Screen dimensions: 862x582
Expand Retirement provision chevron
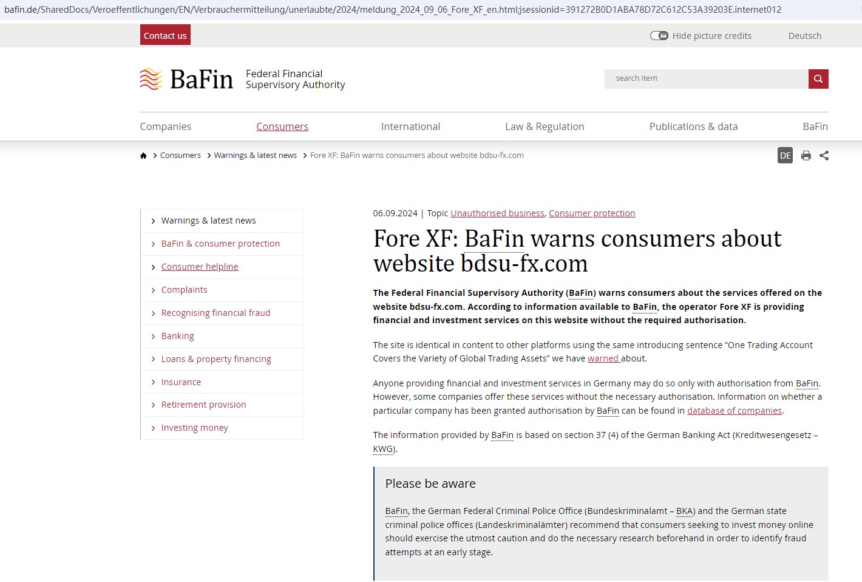tap(153, 405)
